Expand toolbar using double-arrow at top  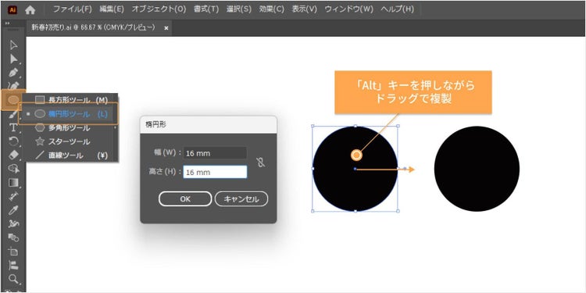[x=8, y=23]
